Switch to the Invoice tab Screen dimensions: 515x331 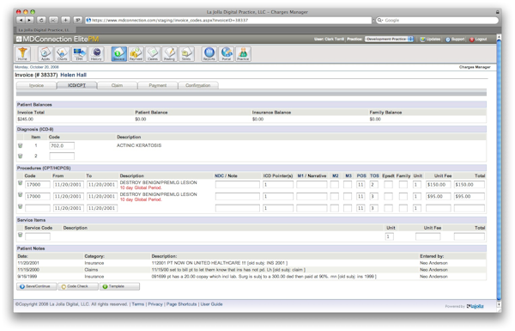click(x=36, y=86)
